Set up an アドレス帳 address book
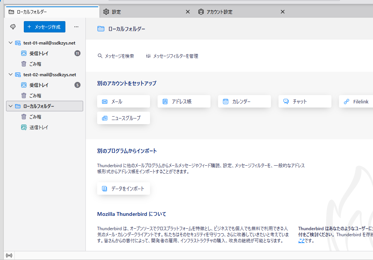 [184, 102]
